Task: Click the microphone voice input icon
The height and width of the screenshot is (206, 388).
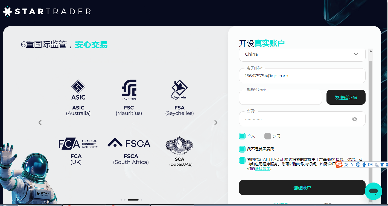Action: click(x=364, y=165)
